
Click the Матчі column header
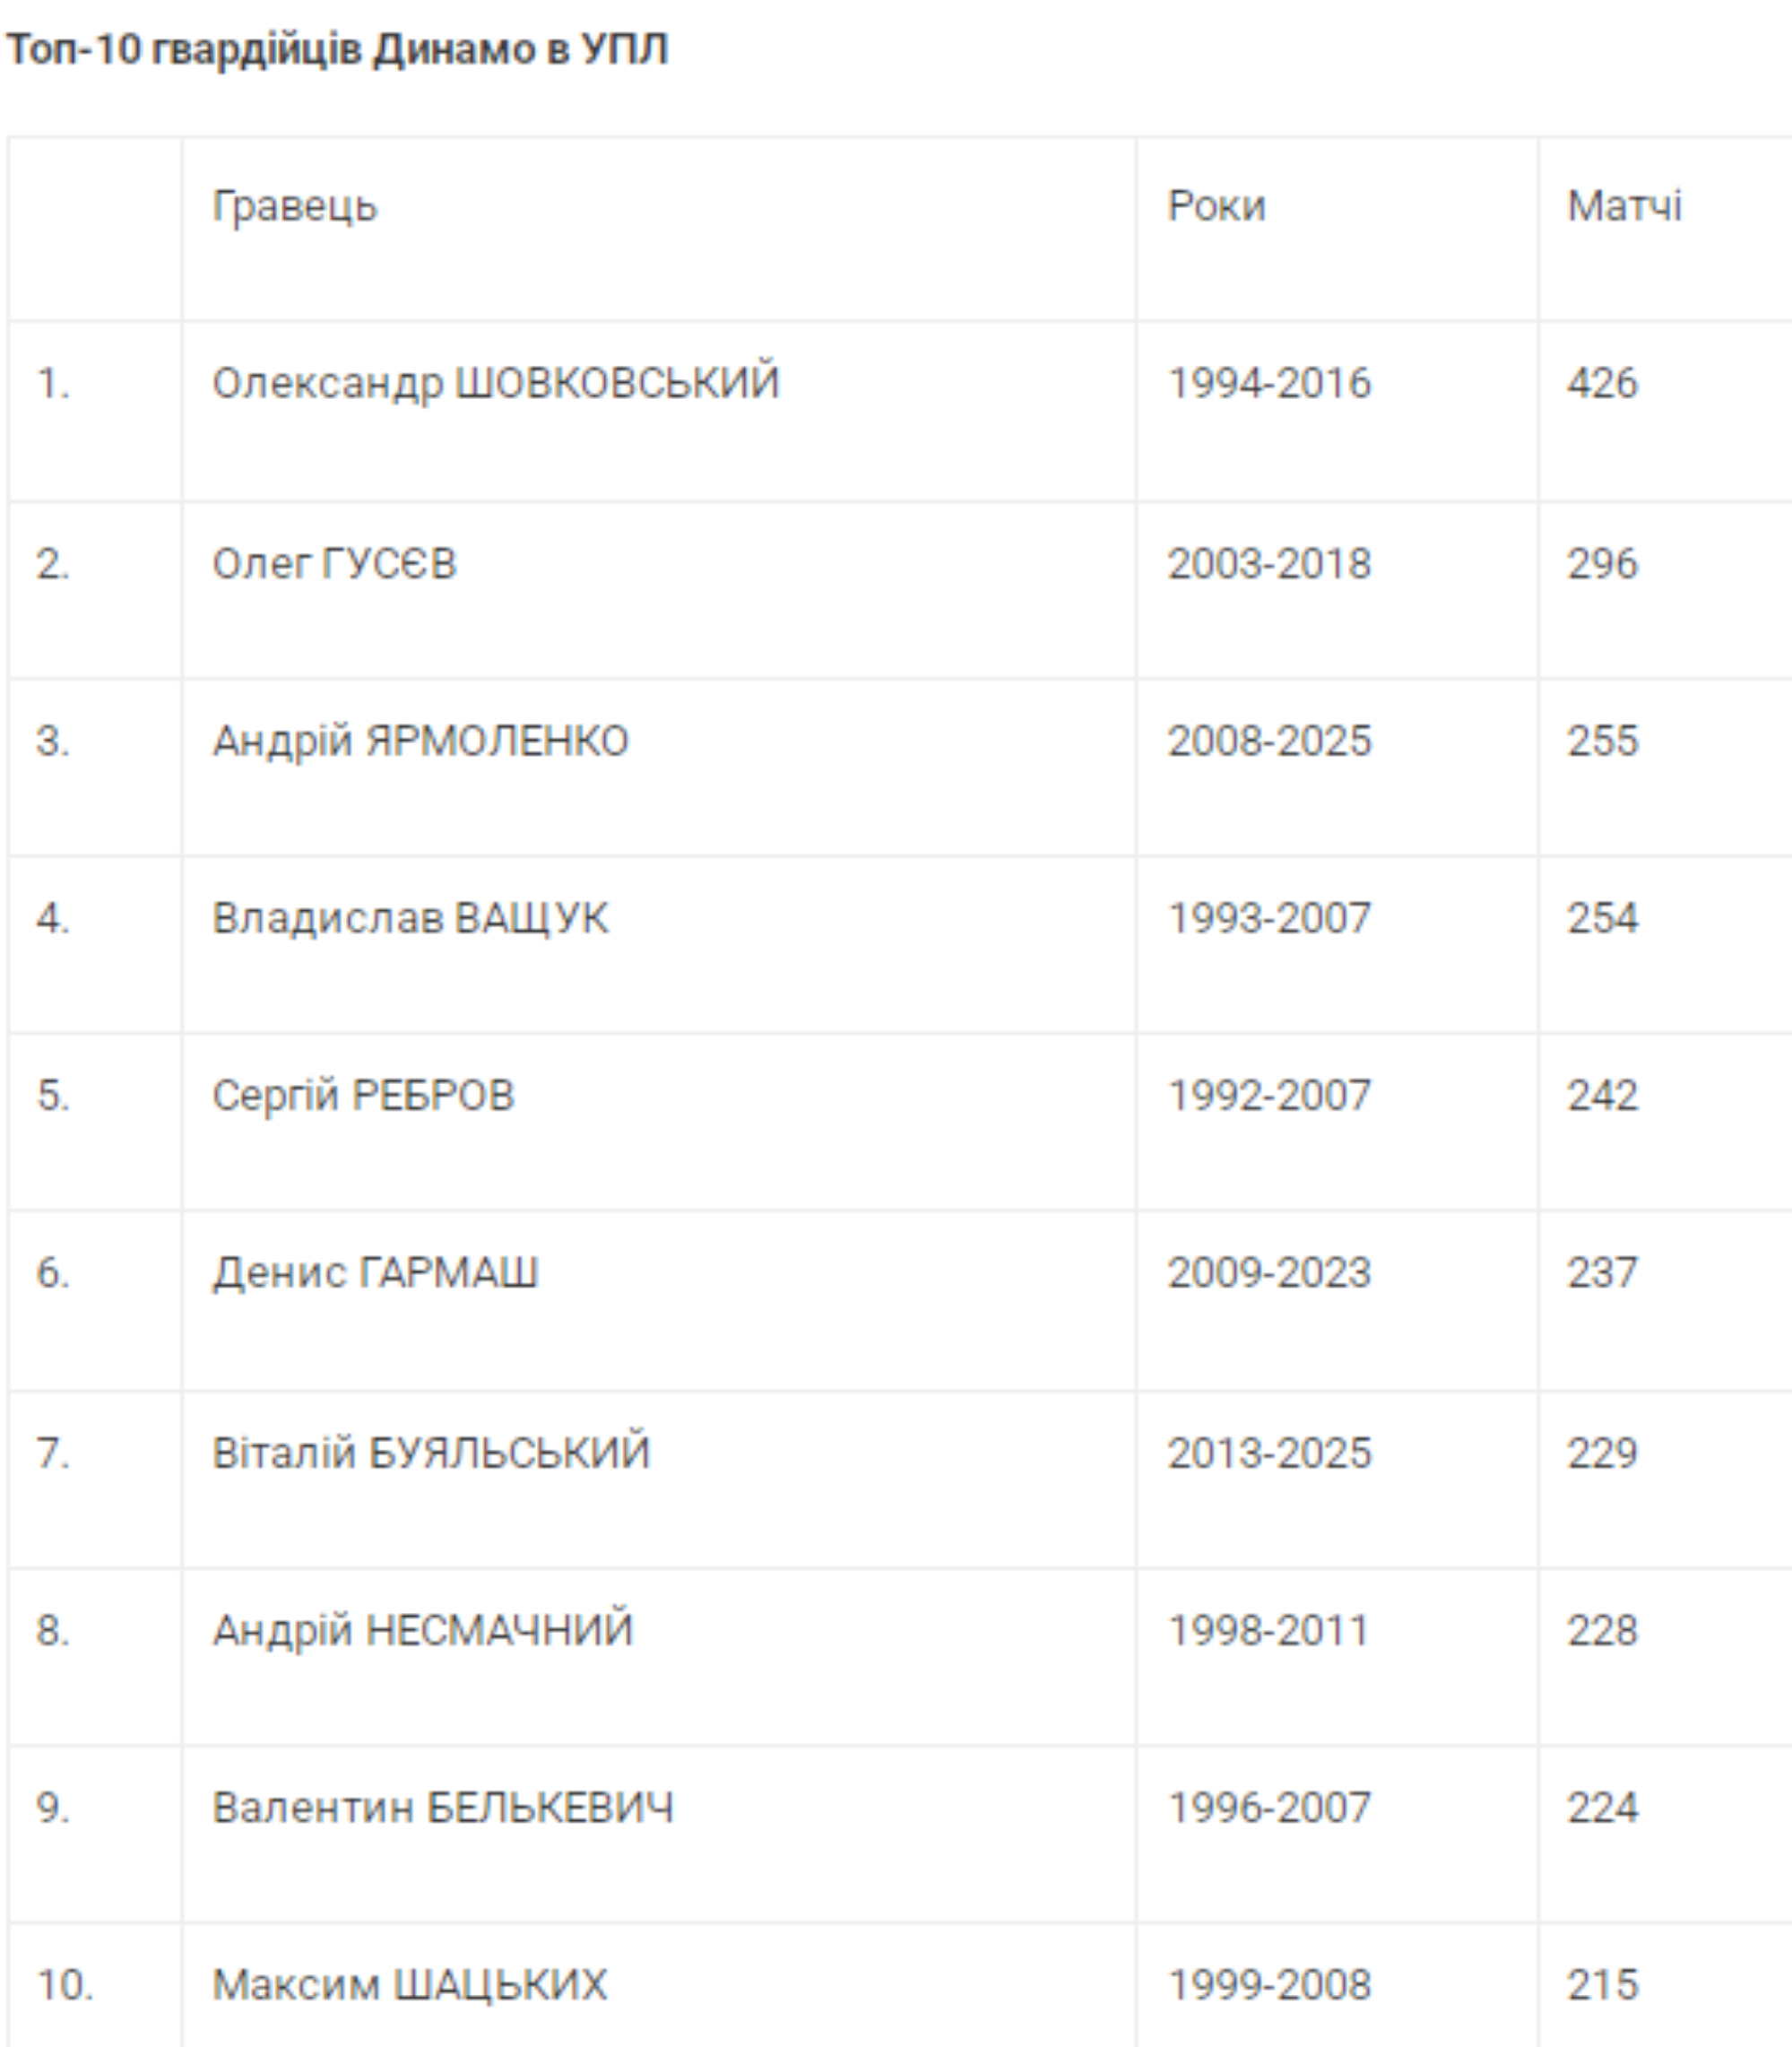(x=1624, y=206)
